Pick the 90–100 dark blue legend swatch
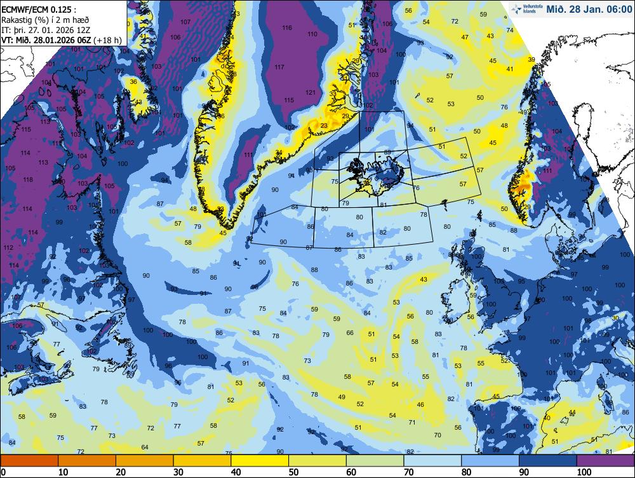This screenshot has width=635, height=478. click(547, 461)
